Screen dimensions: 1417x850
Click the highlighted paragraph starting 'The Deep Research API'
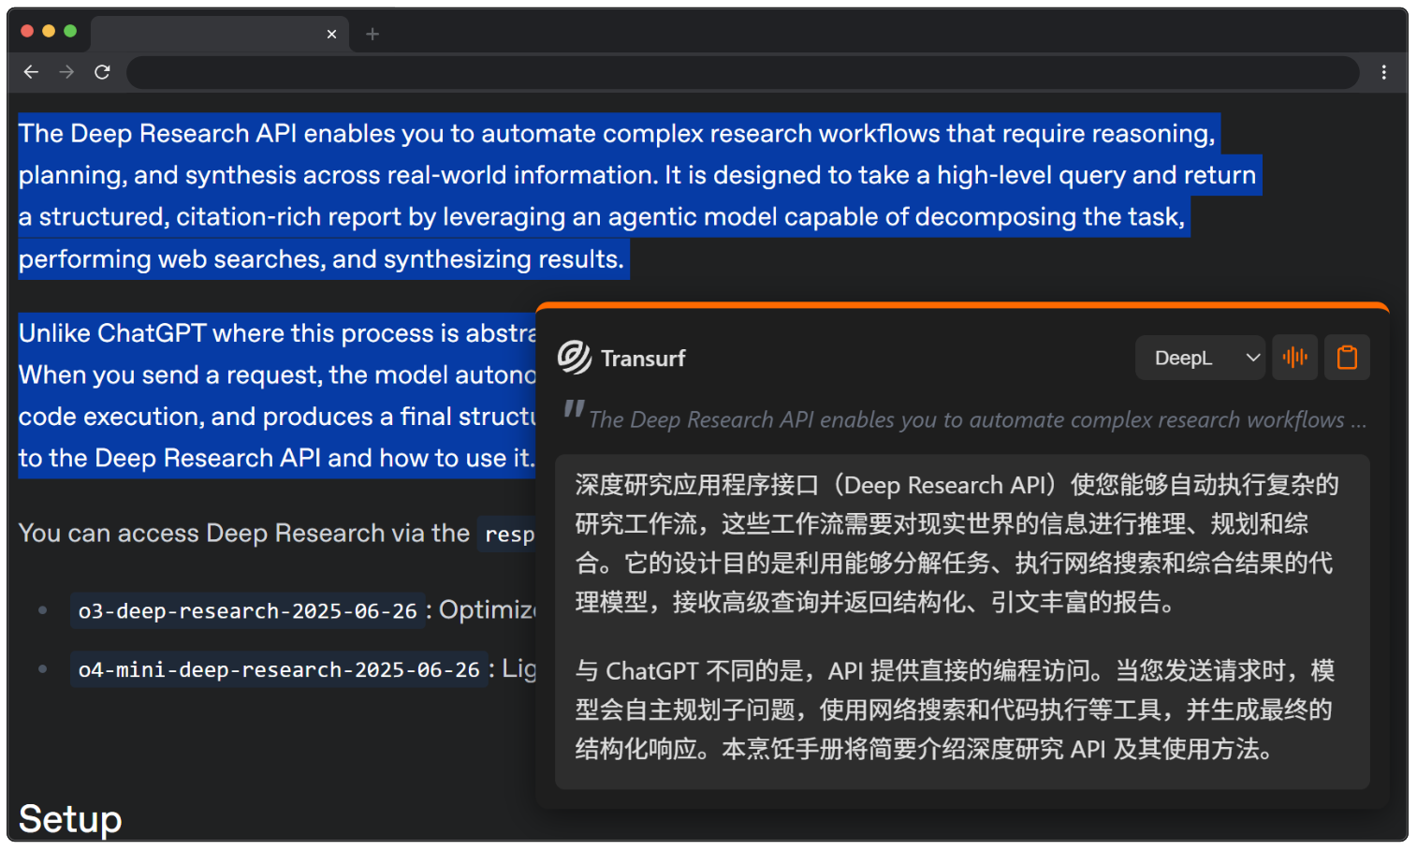coord(639,196)
